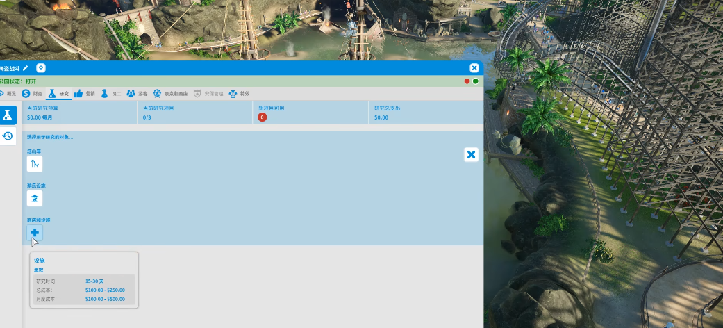Click the 公园状态: 打开 park status text
Image resolution: width=723 pixels, height=328 pixels.
pos(18,81)
